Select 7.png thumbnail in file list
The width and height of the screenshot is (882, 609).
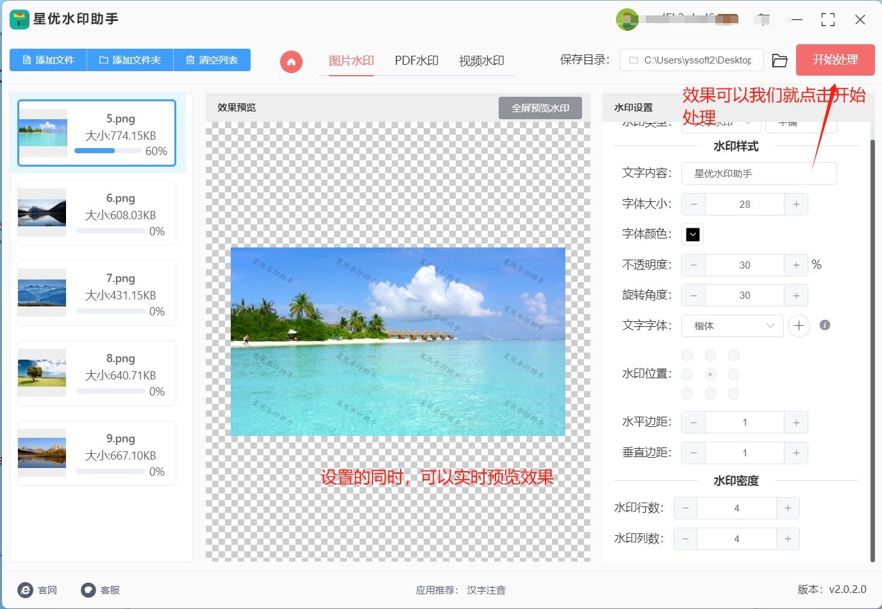coord(42,293)
